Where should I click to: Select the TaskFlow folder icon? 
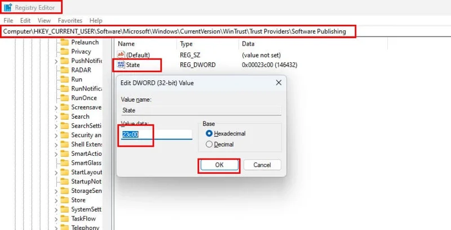(x=65, y=219)
